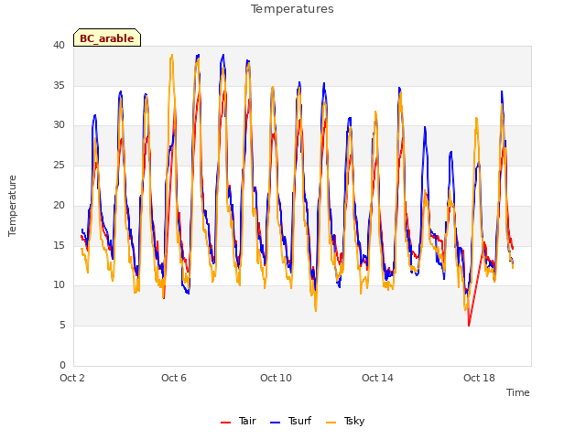
Task: Click the vertical Temperature axis title
Action: point(12,206)
